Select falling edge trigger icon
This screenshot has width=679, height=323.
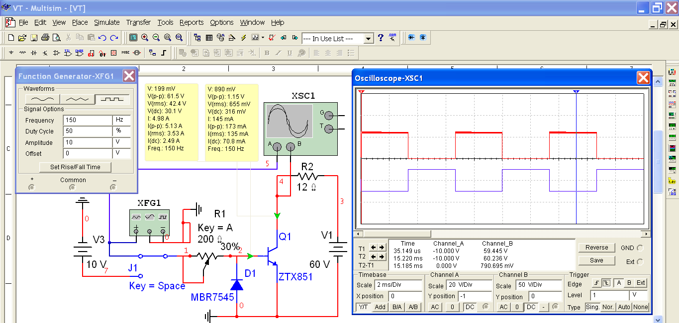point(607,283)
